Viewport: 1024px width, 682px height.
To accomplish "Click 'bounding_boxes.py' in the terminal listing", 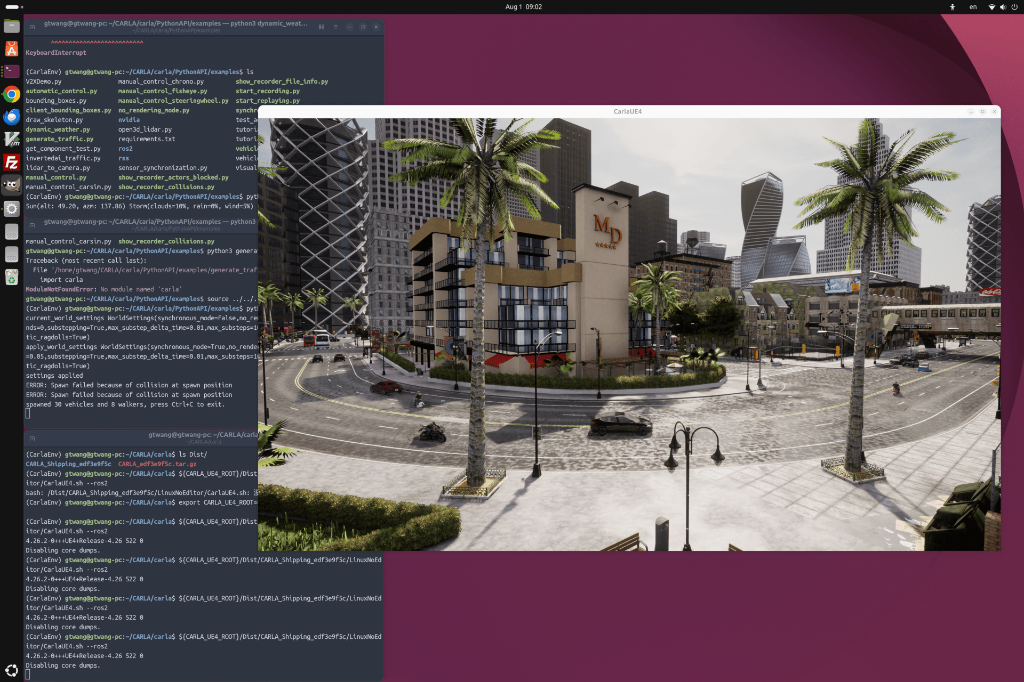I will click(56, 101).
